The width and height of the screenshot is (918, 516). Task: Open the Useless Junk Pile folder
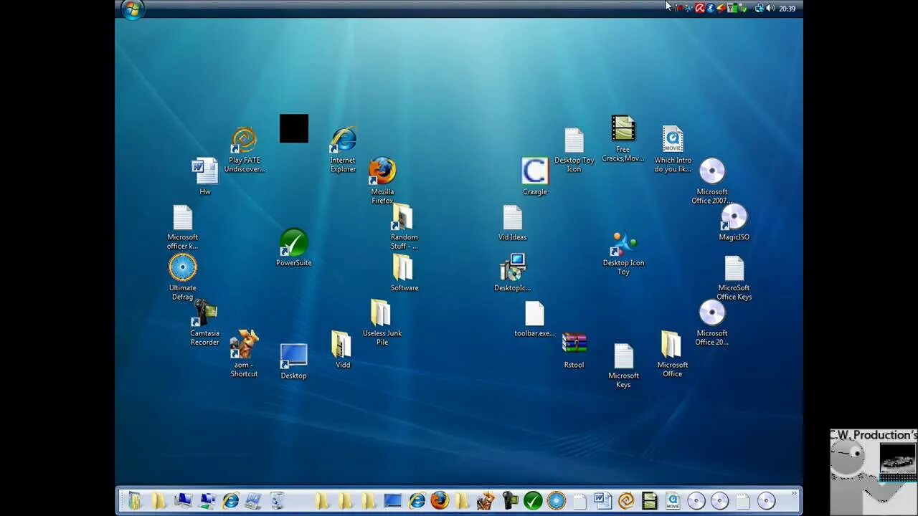click(382, 322)
